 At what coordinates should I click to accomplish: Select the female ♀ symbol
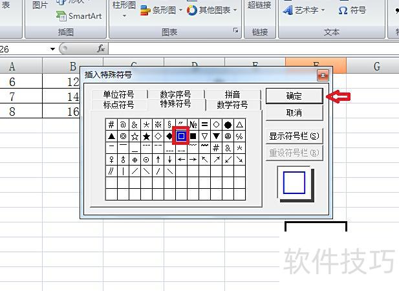111,160
